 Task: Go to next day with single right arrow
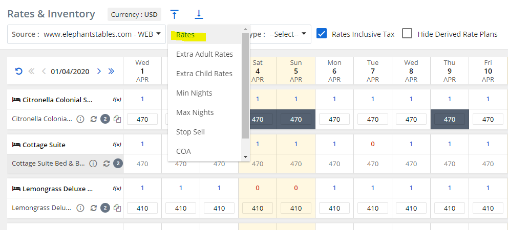tap(99, 72)
